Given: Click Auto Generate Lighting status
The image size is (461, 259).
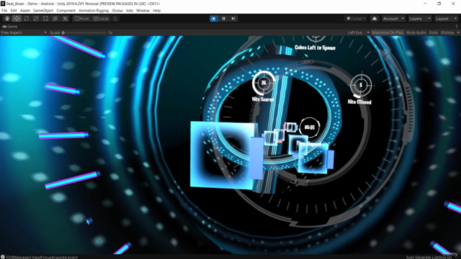Looking at the screenshot, I should 429,258.
